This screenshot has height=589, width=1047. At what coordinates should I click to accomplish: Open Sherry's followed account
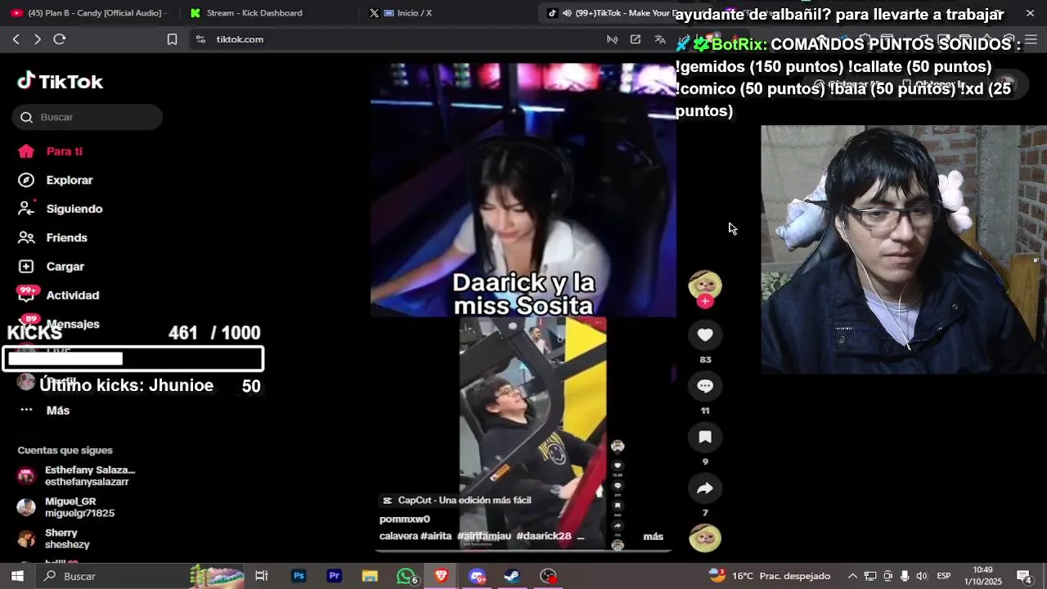61,538
